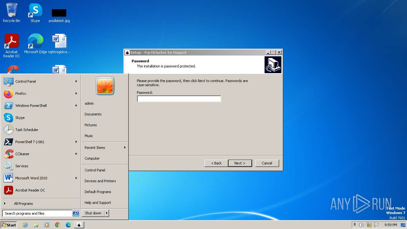Open Windows Media Player from the taskbar
The width and height of the screenshot is (407, 229).
(47, 225)
